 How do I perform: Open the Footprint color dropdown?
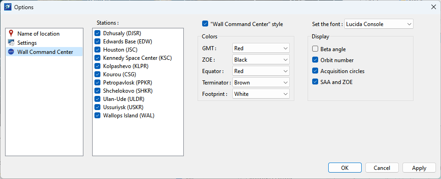coord(261,94)
